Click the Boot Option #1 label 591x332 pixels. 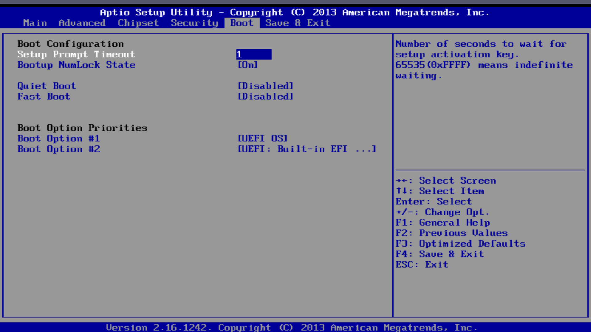click(x=58, y=139)
